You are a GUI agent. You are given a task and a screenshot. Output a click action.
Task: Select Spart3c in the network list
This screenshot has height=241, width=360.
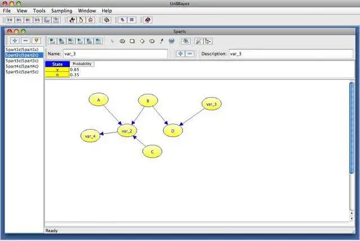pyautogui.click(x=22, y=61)
